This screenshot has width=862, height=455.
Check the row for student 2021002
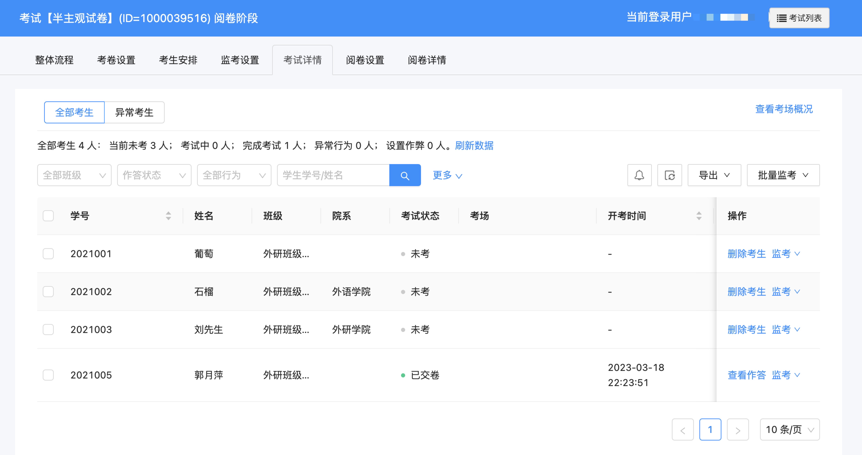point(48,292)
